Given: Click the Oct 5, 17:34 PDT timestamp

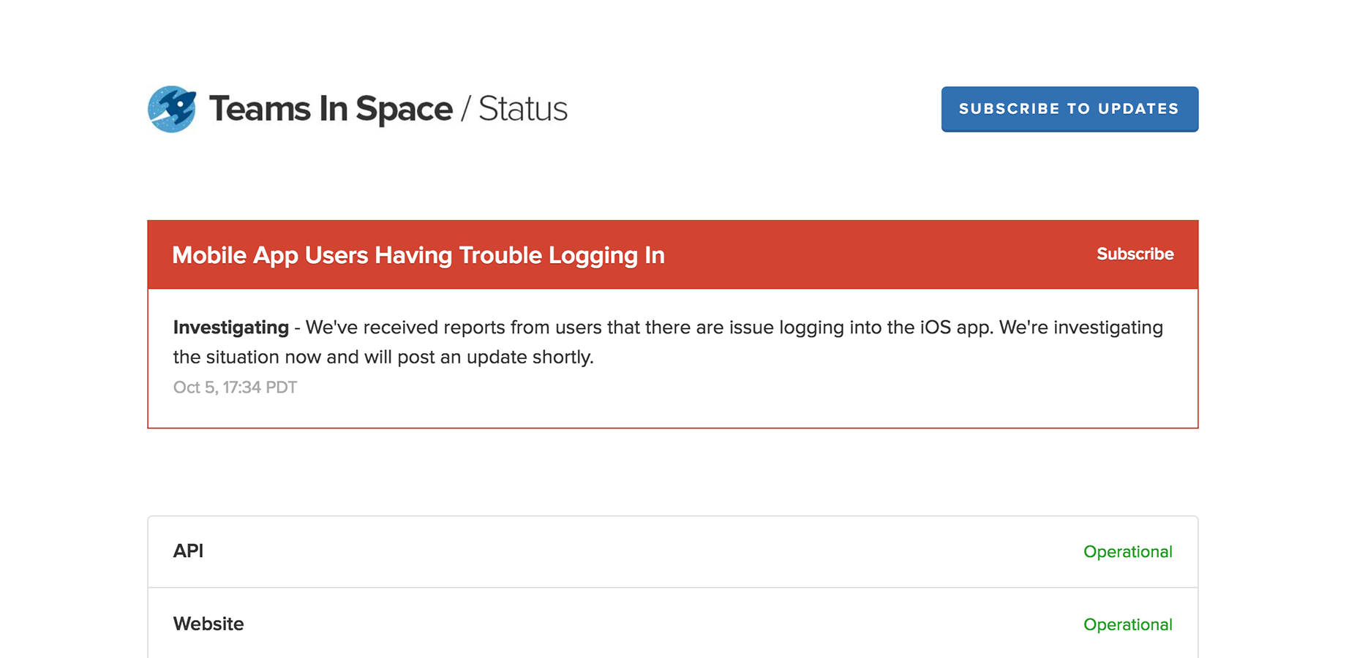Looking at the screenshot, I should click(x=235, y=387).
